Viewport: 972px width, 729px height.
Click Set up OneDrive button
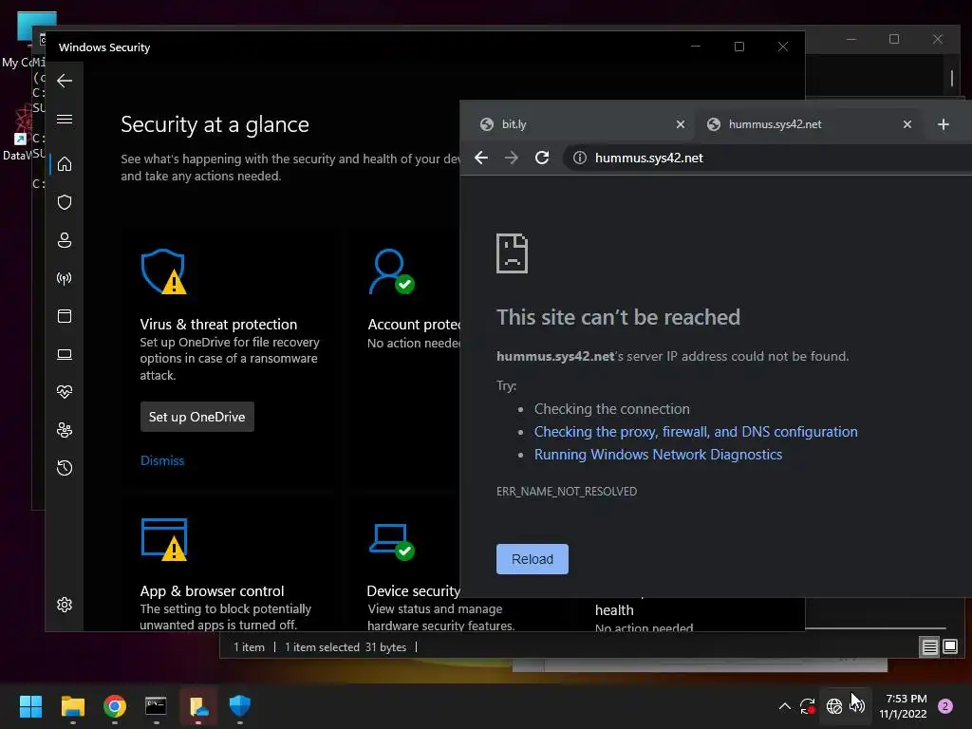point(197,417)
